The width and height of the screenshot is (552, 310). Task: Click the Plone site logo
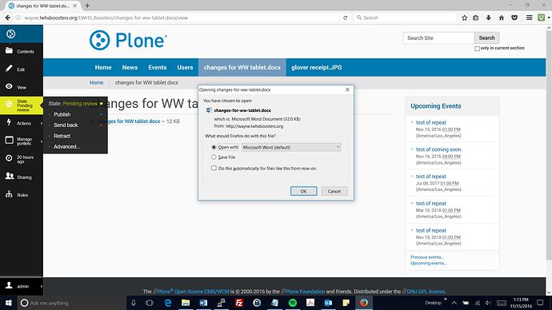coord(128,41)
